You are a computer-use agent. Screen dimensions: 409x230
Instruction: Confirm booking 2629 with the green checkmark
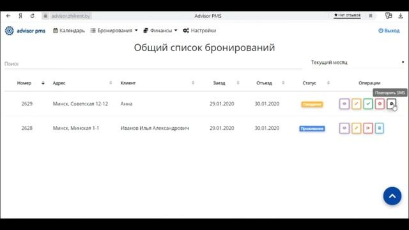point(368,103)
